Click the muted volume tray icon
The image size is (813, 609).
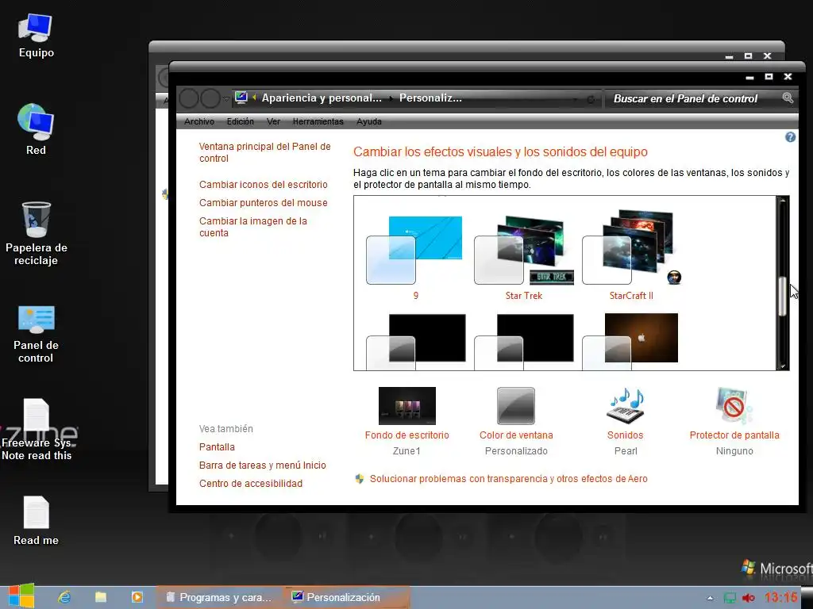pyautogui.click(x=748, y=598)
